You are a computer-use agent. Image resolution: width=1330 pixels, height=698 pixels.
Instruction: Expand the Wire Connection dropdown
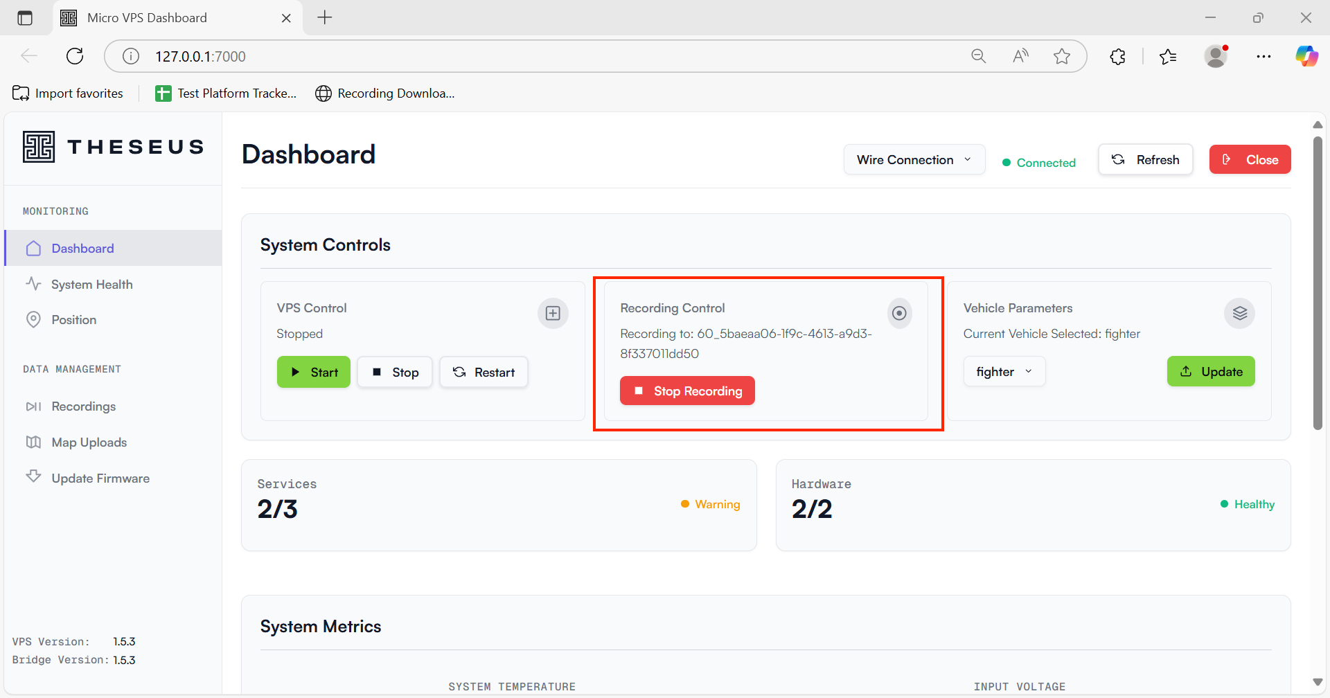[x=914, y=160]
